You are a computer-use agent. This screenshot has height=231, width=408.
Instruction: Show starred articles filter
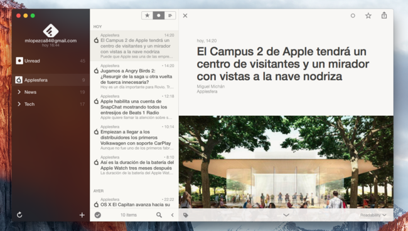(x=148, y=16)
